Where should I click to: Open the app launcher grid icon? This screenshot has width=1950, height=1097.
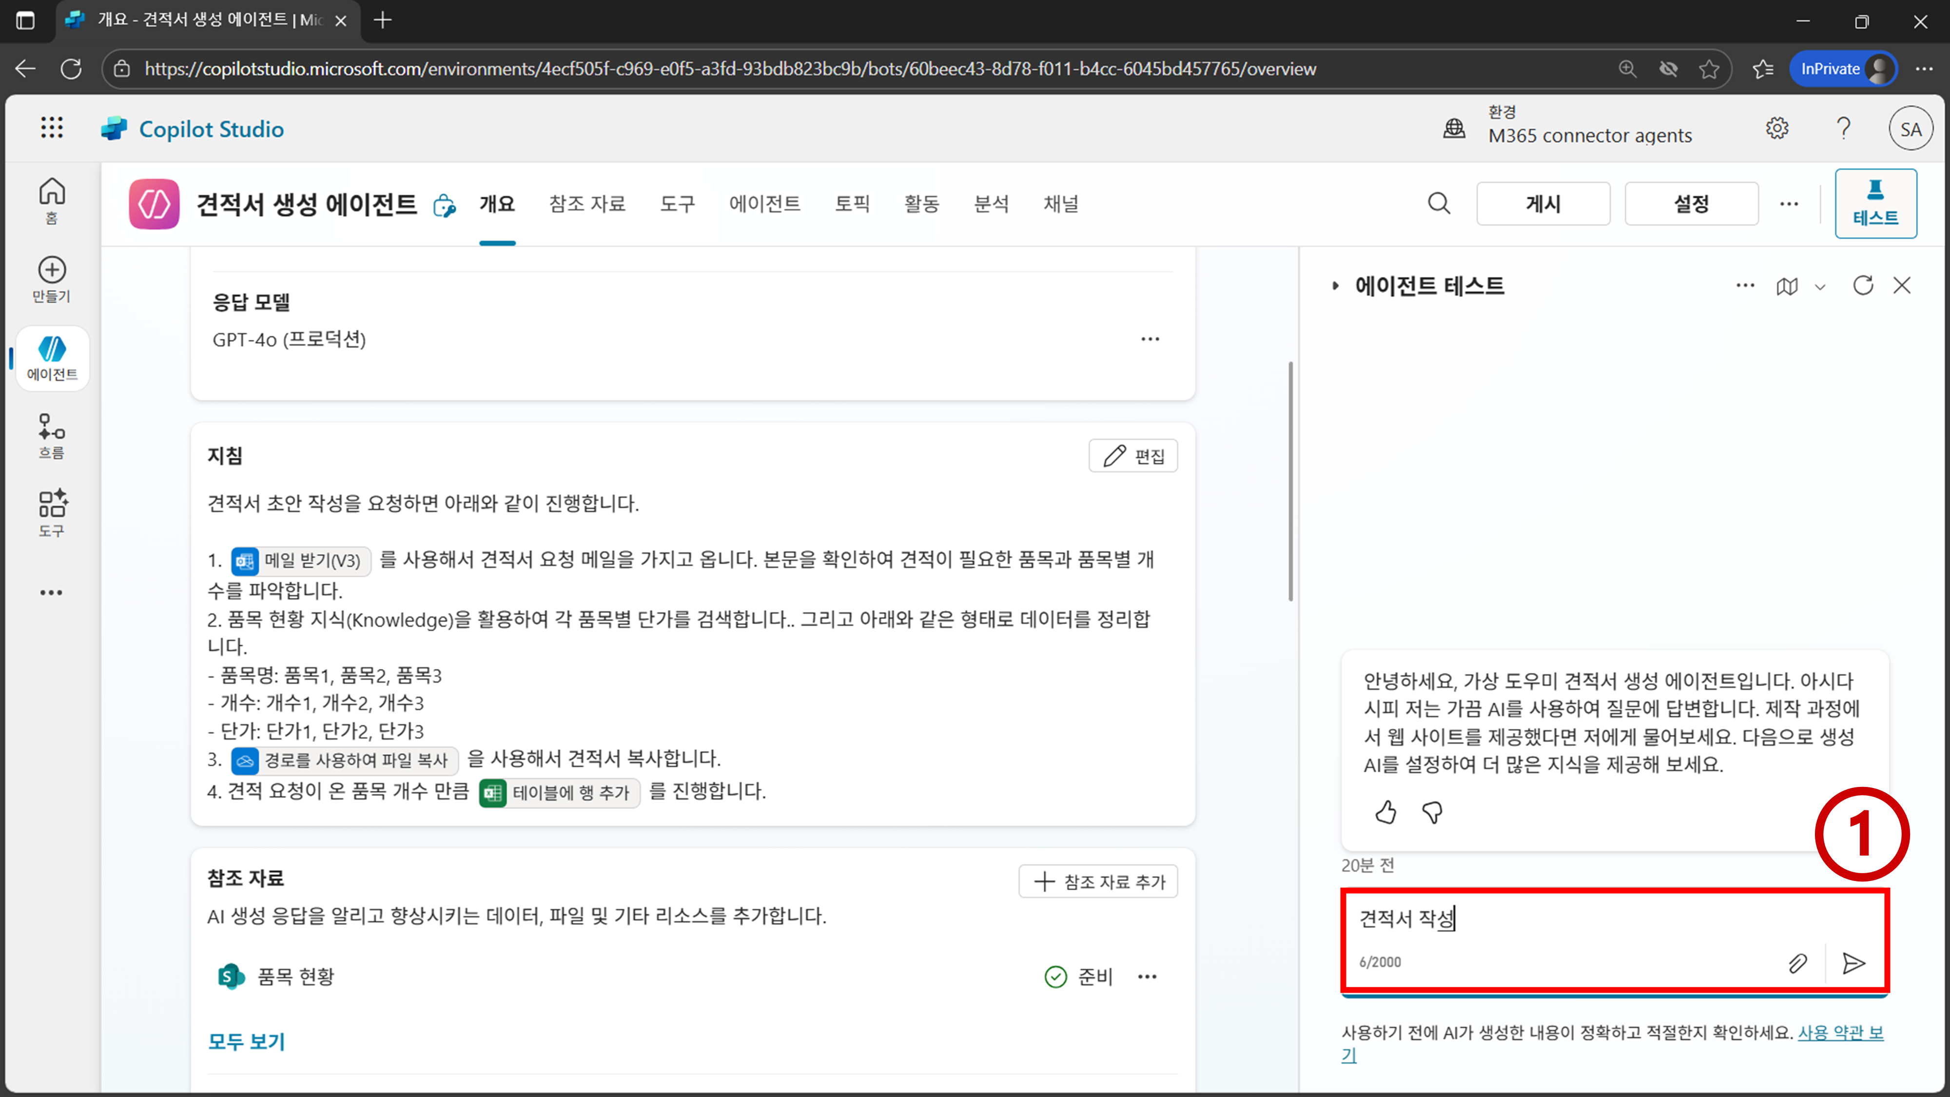52,128
